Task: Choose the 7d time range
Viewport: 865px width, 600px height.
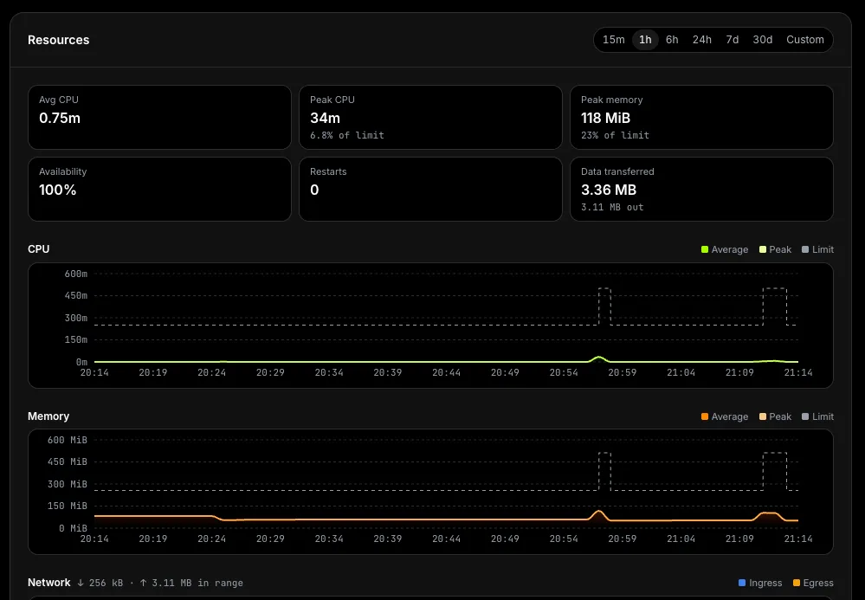Action: coord(732,40)
